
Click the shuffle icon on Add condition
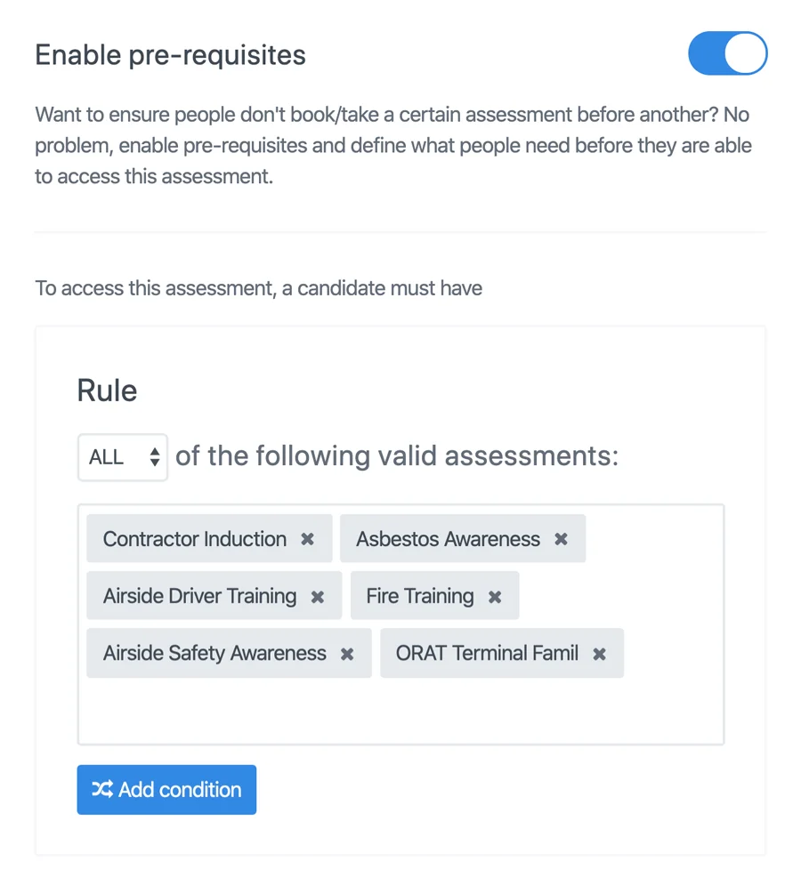tap(103, 790)
